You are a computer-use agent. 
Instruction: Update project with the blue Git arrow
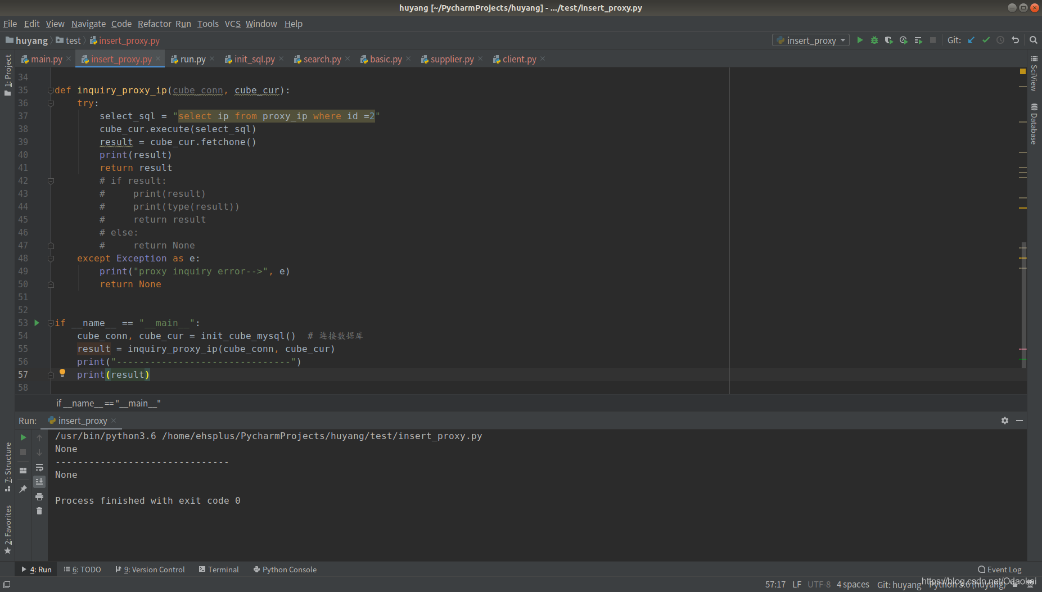pos(971,40)
